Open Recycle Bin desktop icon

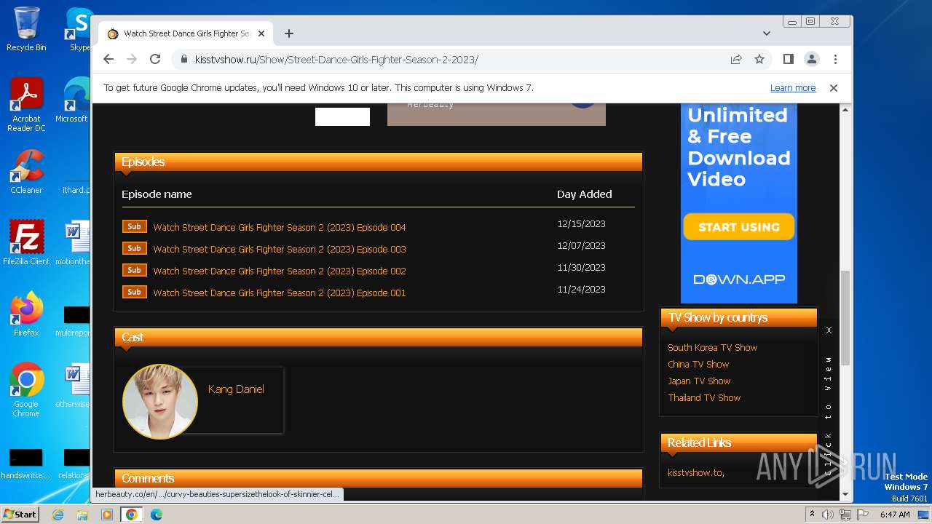point(26,29)
